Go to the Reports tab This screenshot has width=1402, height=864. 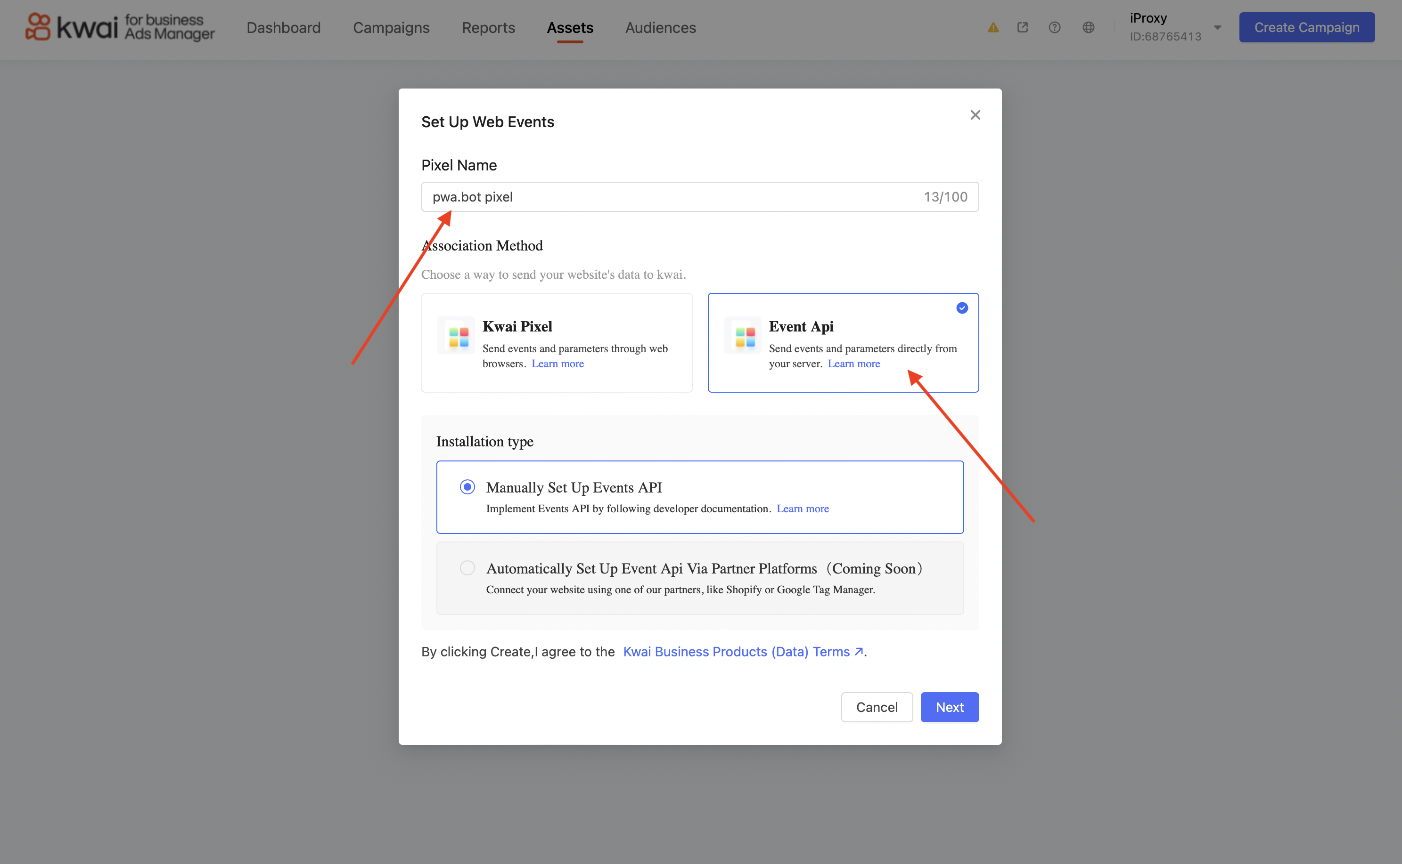488,27
